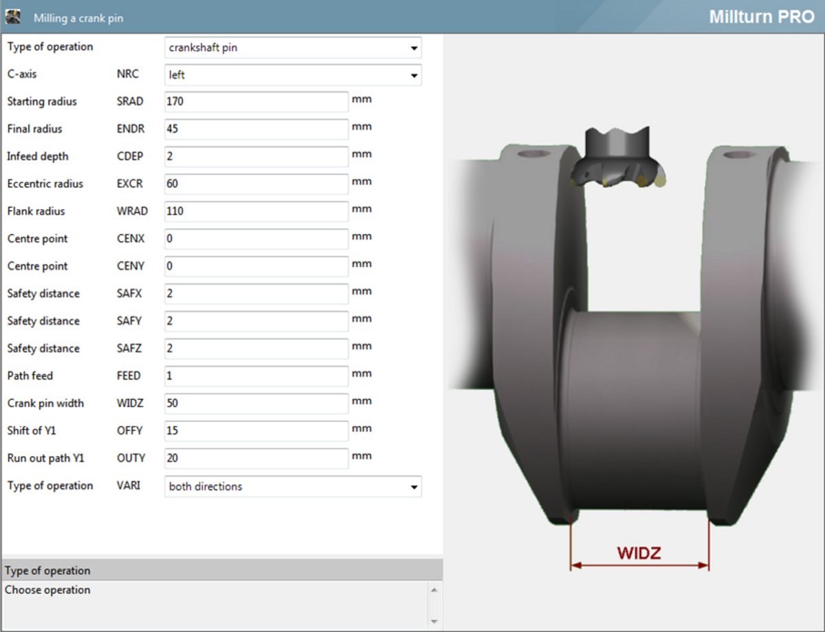The image size is (825, 632).
Task: Click the Choose operation help text
Action: click(48, 590)
